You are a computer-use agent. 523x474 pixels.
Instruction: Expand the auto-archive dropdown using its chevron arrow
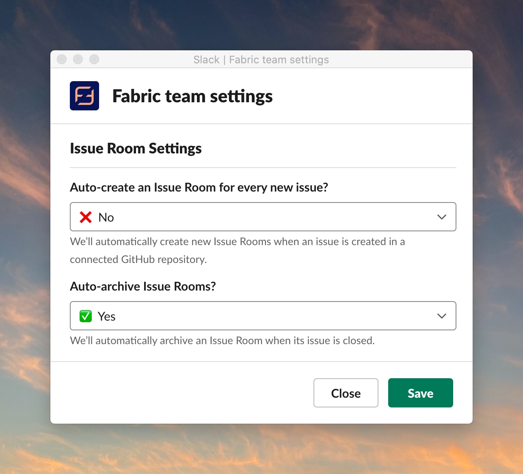pyautogui.click(x=441, y=316)
